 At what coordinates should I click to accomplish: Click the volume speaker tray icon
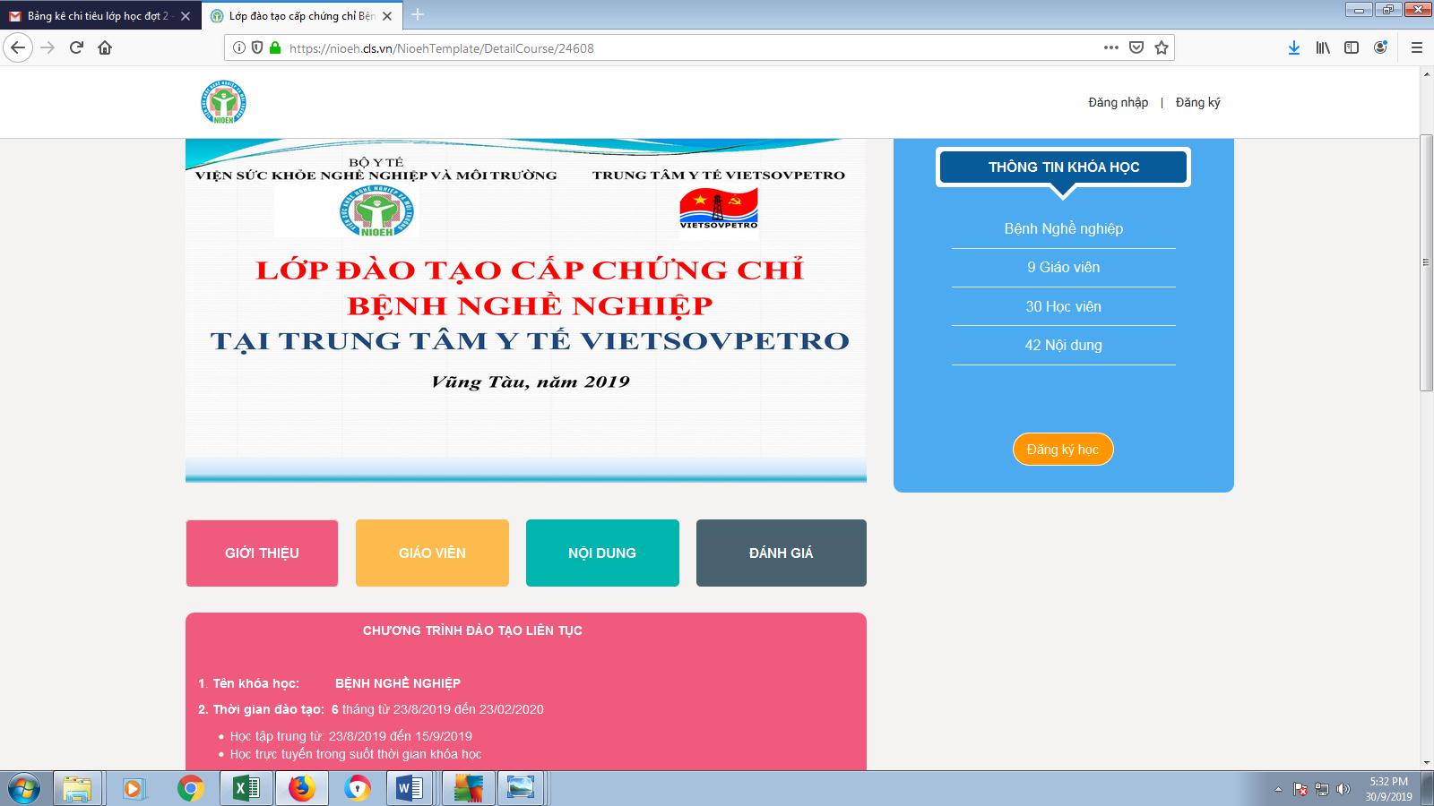tap(1343, 789)
